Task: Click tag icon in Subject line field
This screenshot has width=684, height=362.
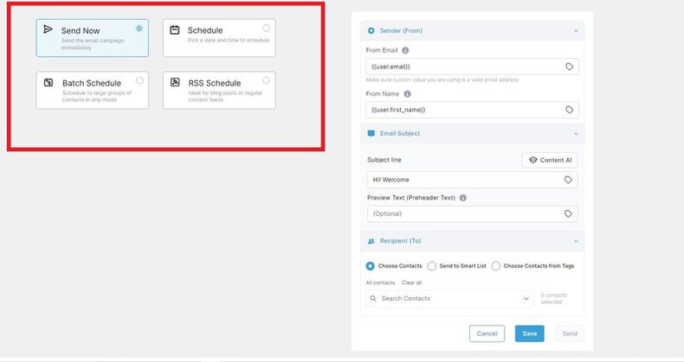Action: (568, 180)
